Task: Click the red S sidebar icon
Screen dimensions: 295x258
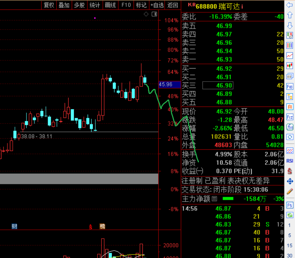Action: click(x=290, y=171)
